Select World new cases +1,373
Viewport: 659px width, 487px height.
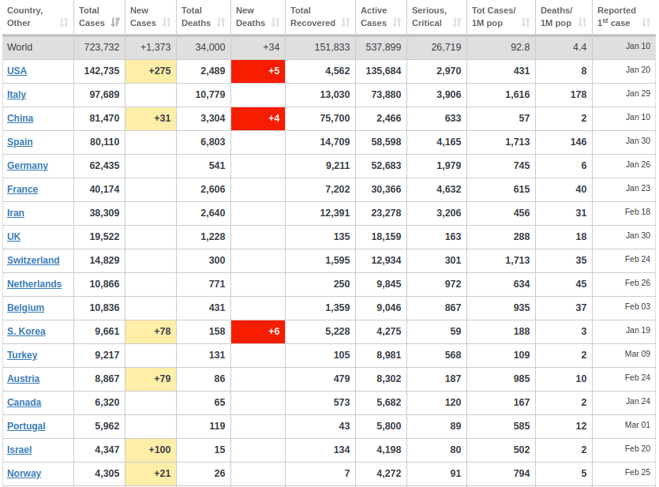tap(155, 47)
